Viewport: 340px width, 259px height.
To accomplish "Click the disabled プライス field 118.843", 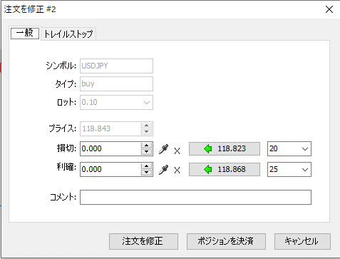I will pos(110,128).
